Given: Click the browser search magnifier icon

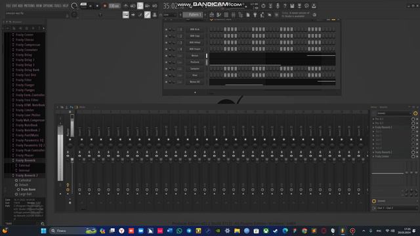Looking at the screenshot, I should tap(42, 224).
